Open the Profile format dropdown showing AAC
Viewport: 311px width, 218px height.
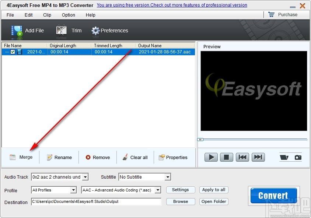coord(157,190)
